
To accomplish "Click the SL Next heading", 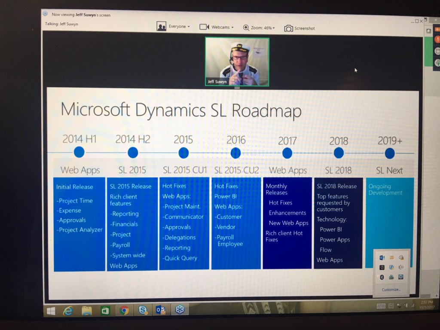I will coord(389,170).
